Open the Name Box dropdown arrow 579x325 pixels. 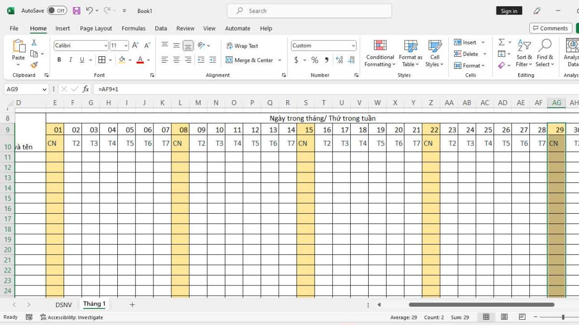[x=45, y=89]
